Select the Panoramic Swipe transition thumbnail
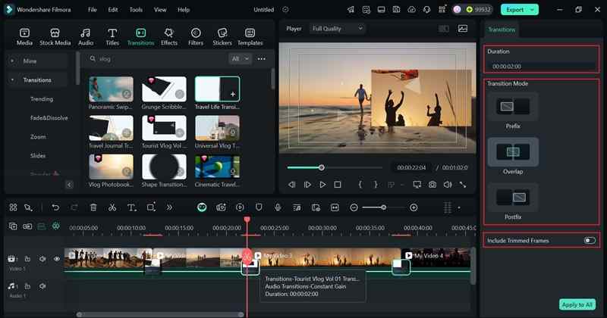Viewport: 607px width, 318px height. [x=111, y=89]
